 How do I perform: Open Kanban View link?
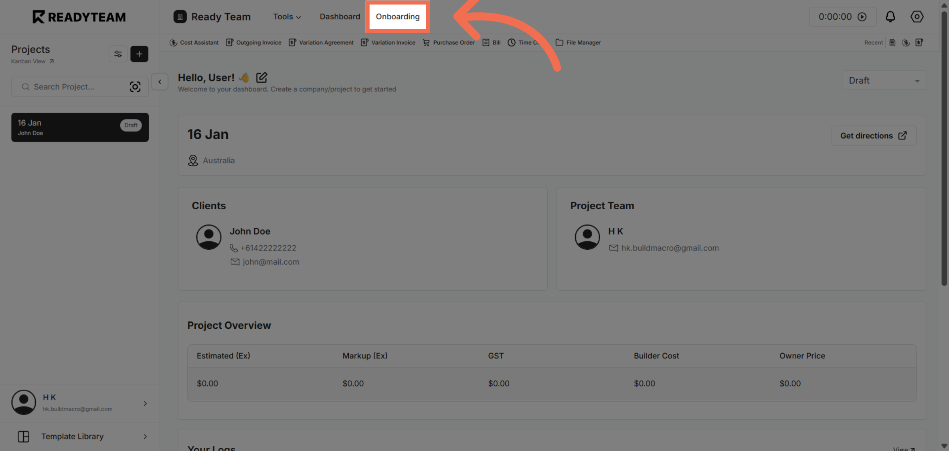point(28,61)
